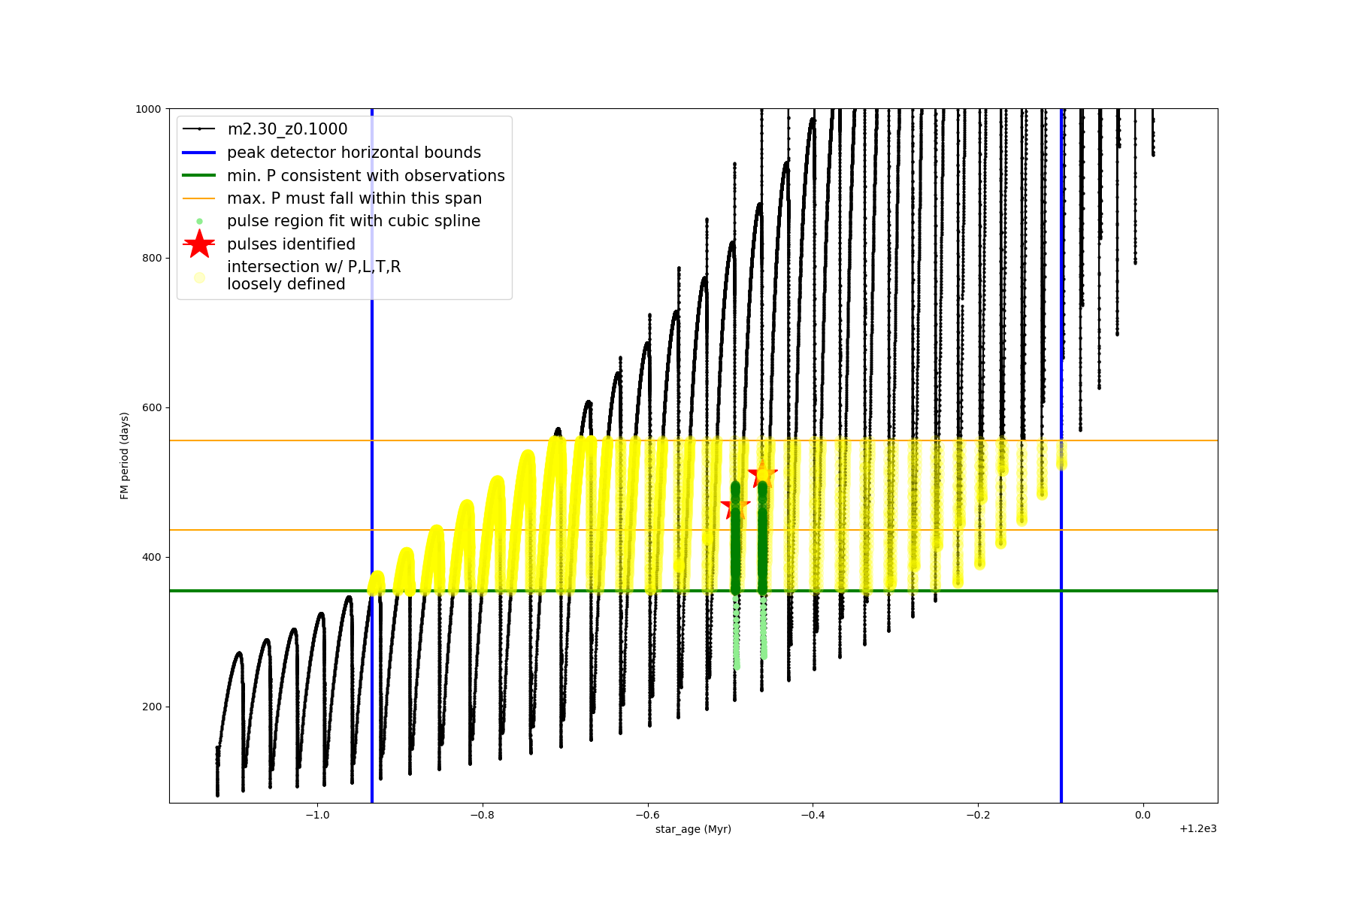Click the 'pulses identified' legend label
Viewport: 1353px width, 902px height.
(291, 244)
